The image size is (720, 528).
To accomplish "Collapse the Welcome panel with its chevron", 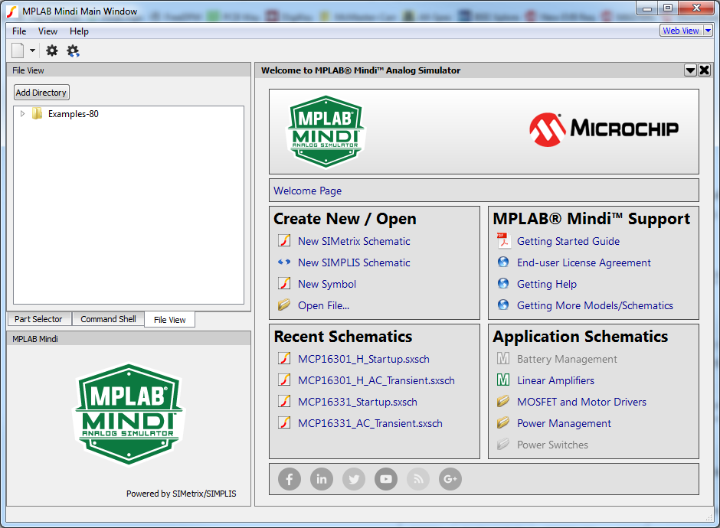I will 690,70.
